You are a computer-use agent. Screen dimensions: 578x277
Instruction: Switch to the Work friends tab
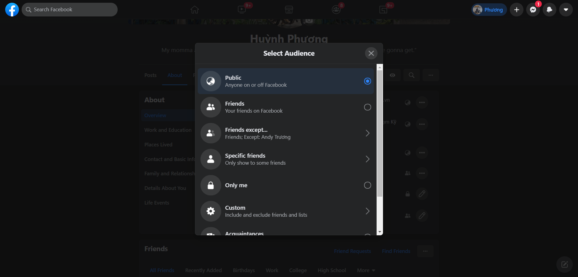coord(272,270)
